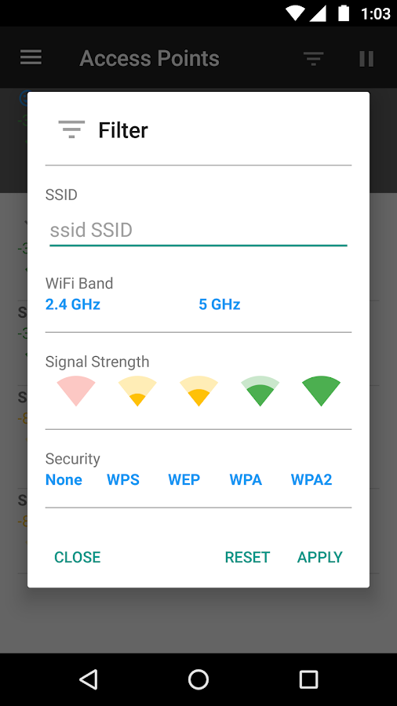Toggle the WPA security filter
The image size is (397, 706).
click(x=246, y=480)
